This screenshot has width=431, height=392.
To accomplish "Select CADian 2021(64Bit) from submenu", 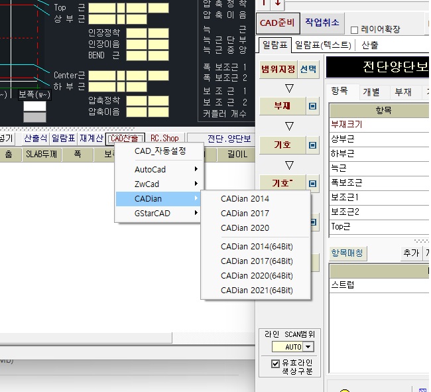I will coord(256,290).
